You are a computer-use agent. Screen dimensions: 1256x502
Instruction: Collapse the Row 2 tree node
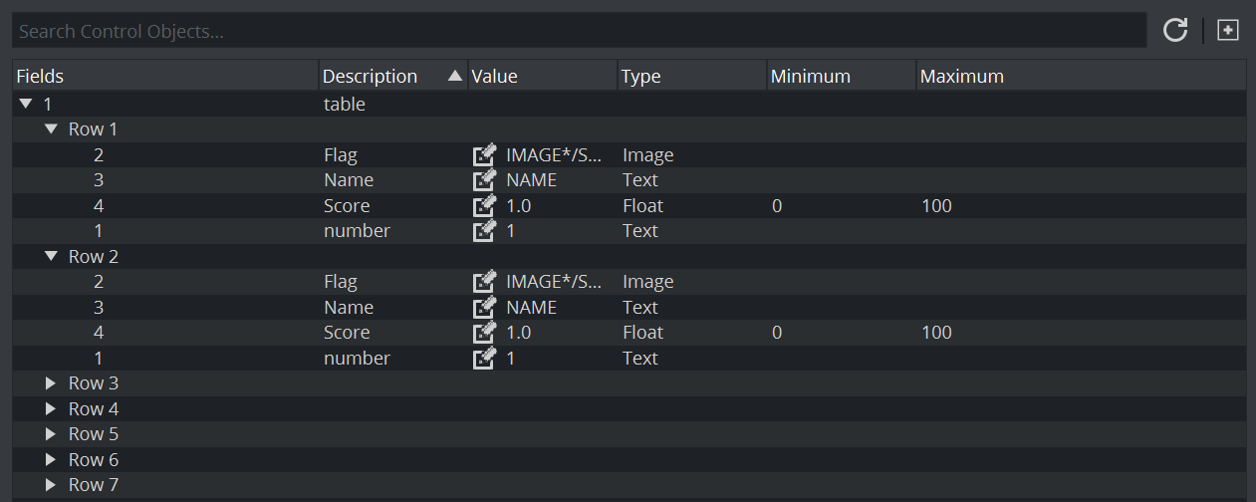coord(51,257)
